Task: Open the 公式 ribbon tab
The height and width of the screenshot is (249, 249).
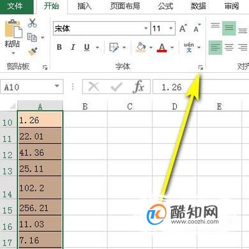Action: (x=165, y=6)
